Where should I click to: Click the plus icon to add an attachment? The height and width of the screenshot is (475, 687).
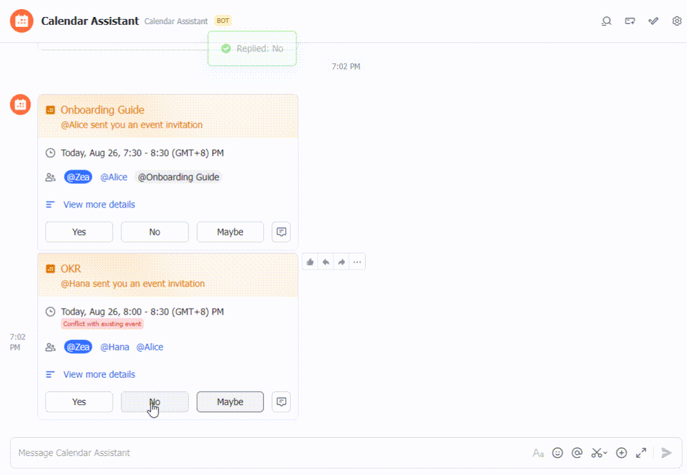621,452
